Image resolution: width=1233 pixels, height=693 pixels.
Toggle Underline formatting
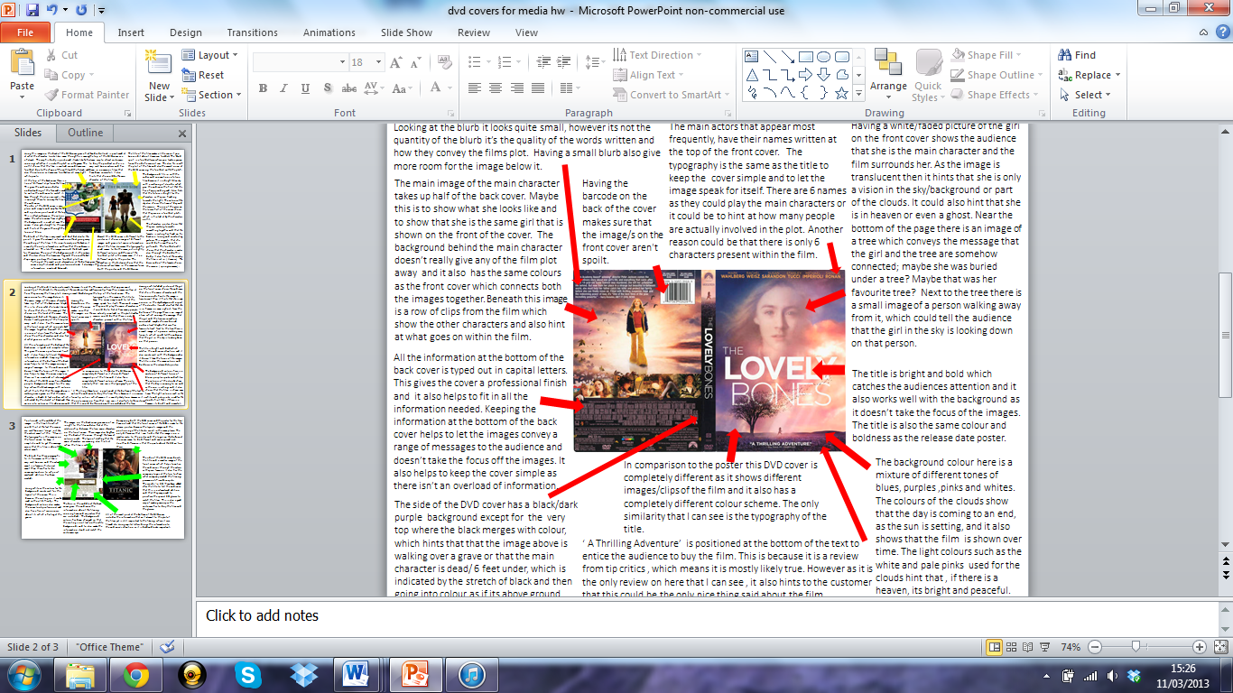pos(305,88)
